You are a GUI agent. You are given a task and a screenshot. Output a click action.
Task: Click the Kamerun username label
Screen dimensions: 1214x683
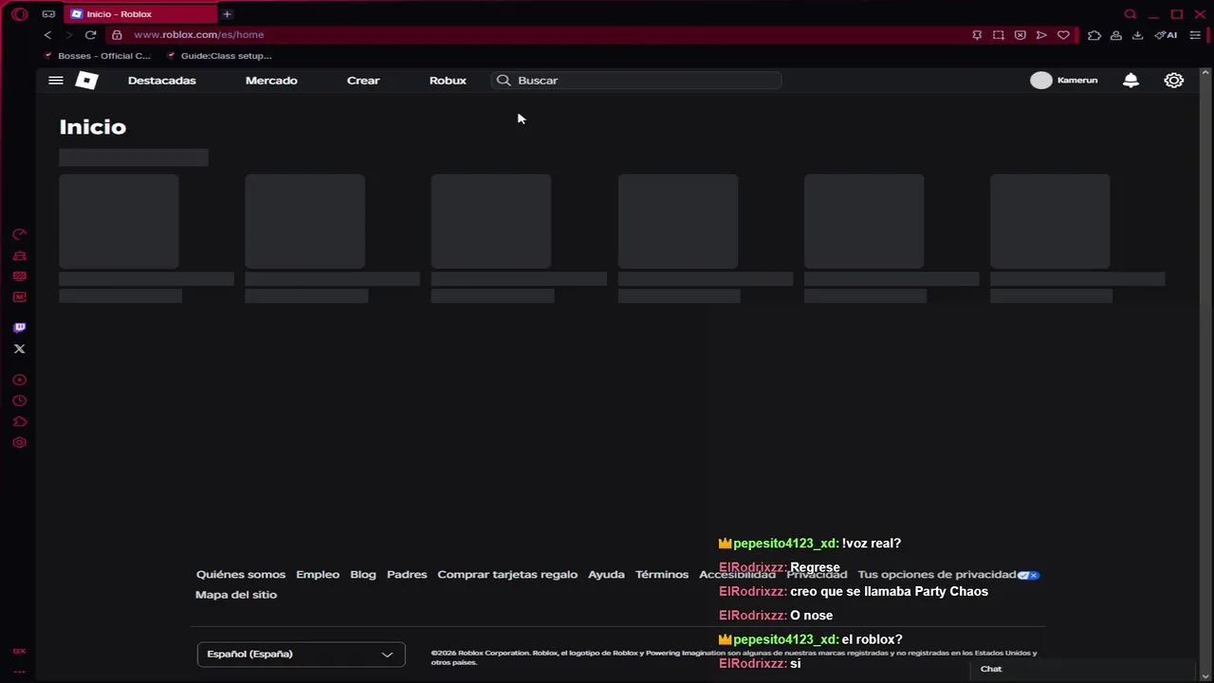1077,81
